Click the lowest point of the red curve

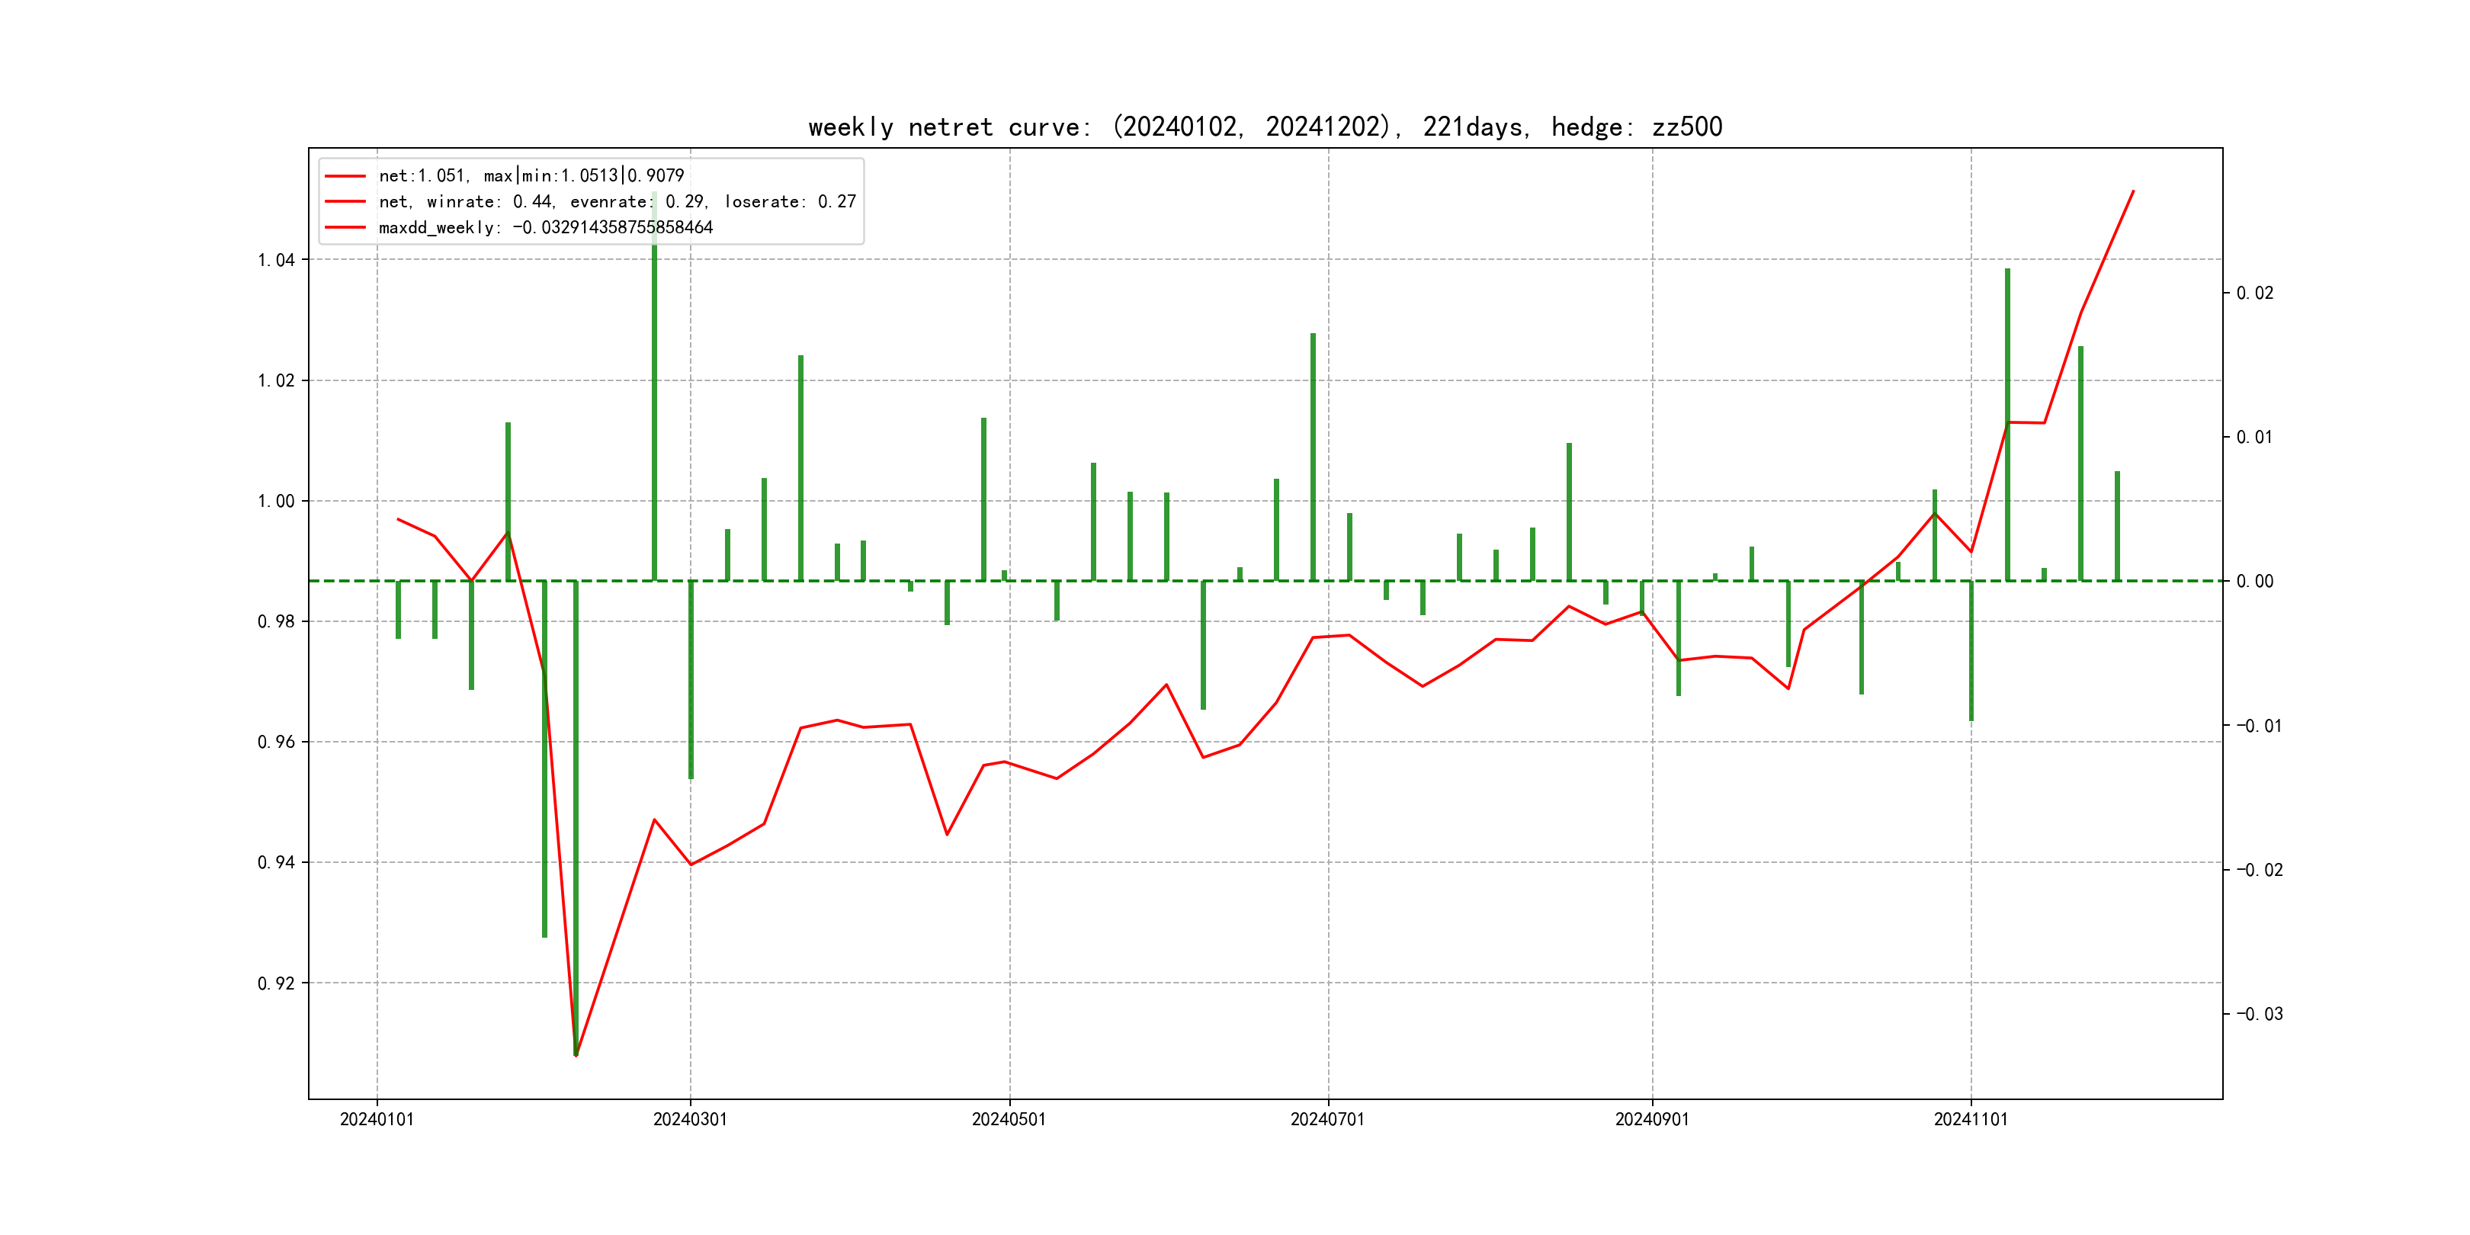576,1055
